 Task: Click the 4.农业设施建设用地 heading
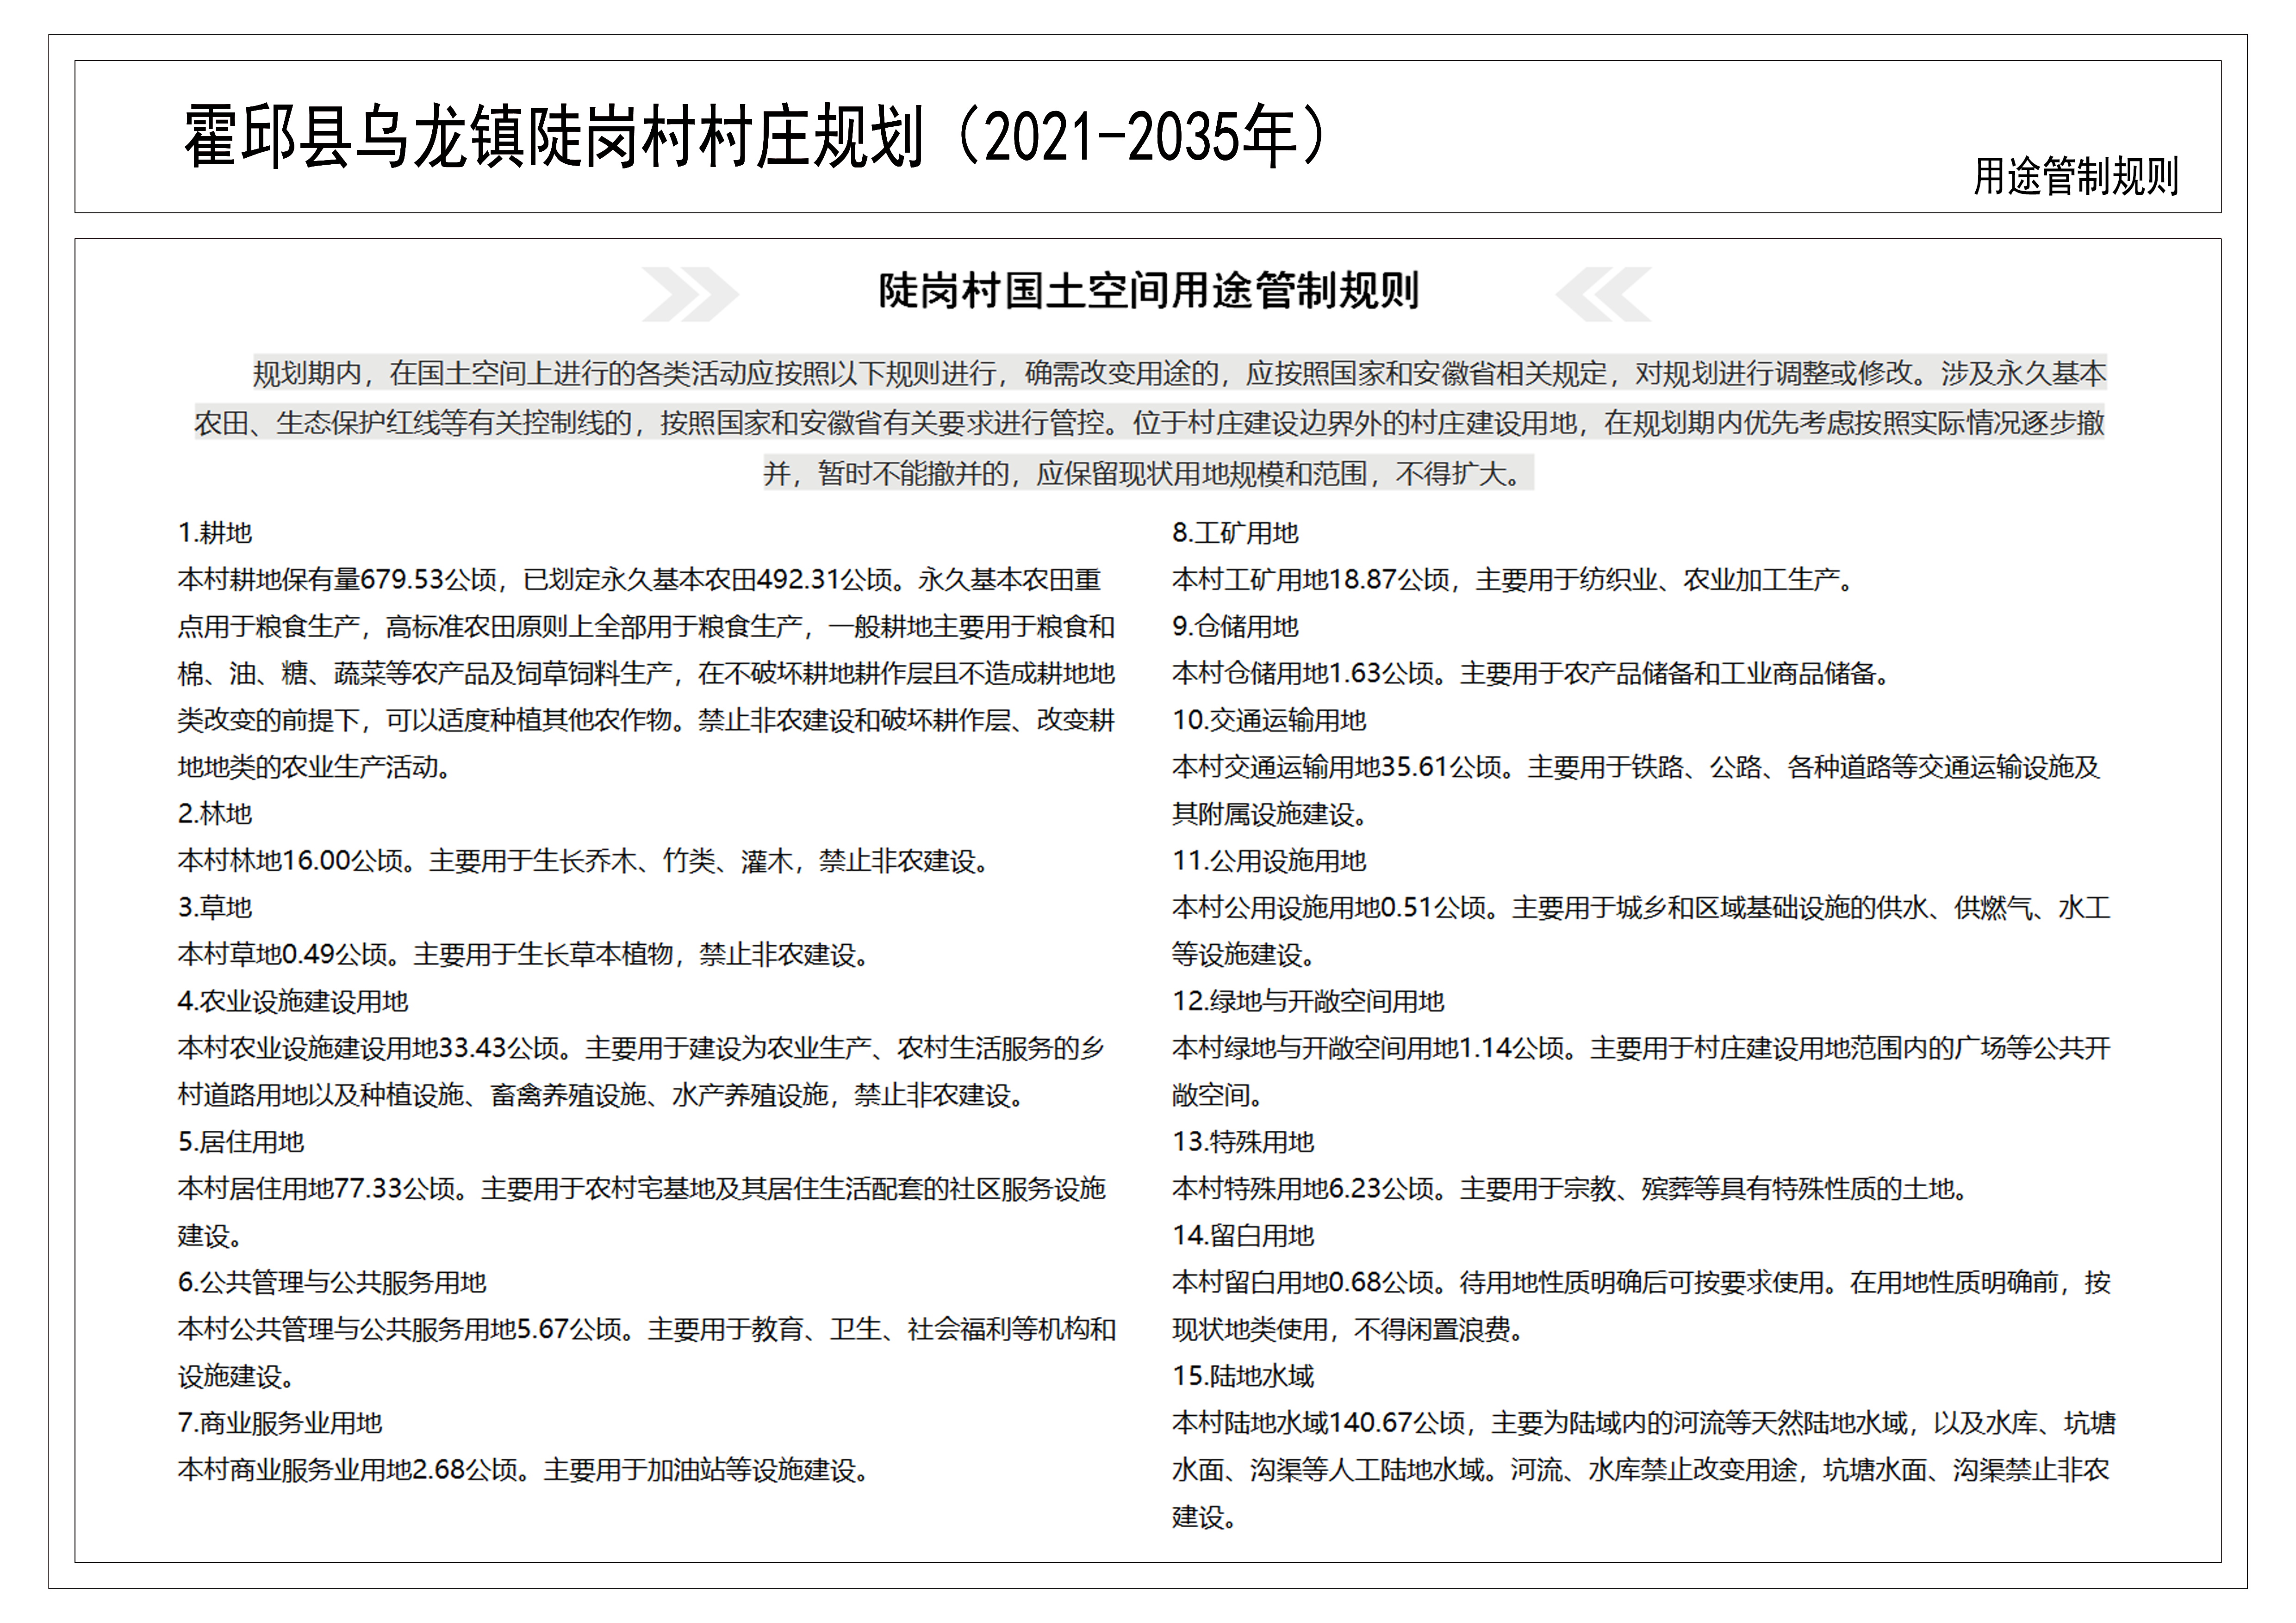(x=293, y=1001)
